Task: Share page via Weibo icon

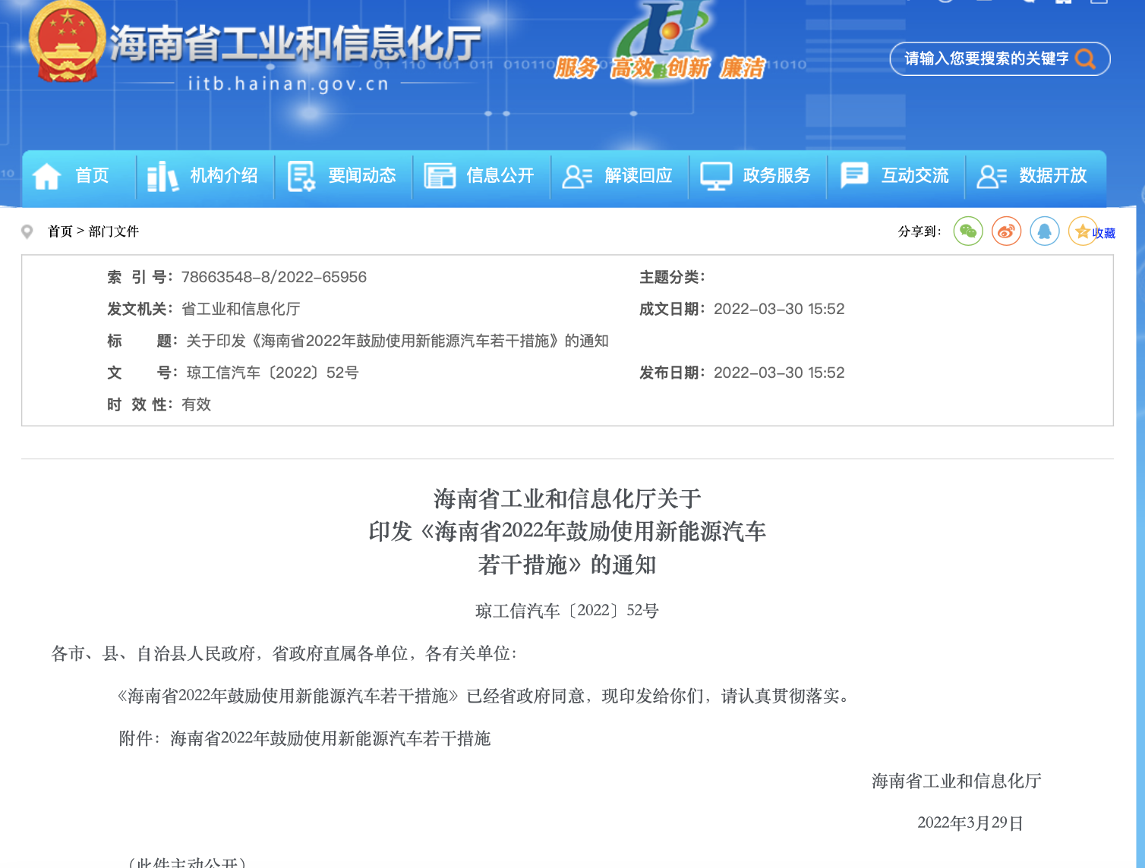Action: (x=1006, y=231)
